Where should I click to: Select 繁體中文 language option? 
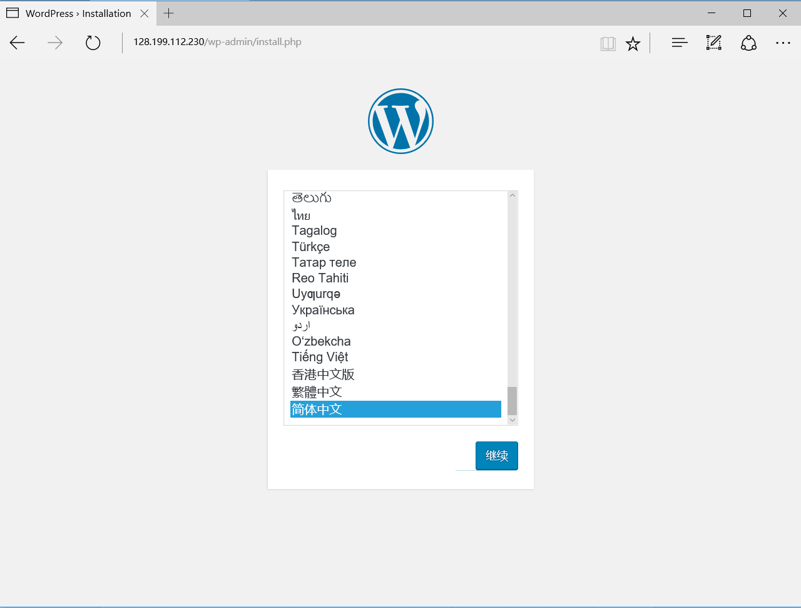[x=395, y=392]
